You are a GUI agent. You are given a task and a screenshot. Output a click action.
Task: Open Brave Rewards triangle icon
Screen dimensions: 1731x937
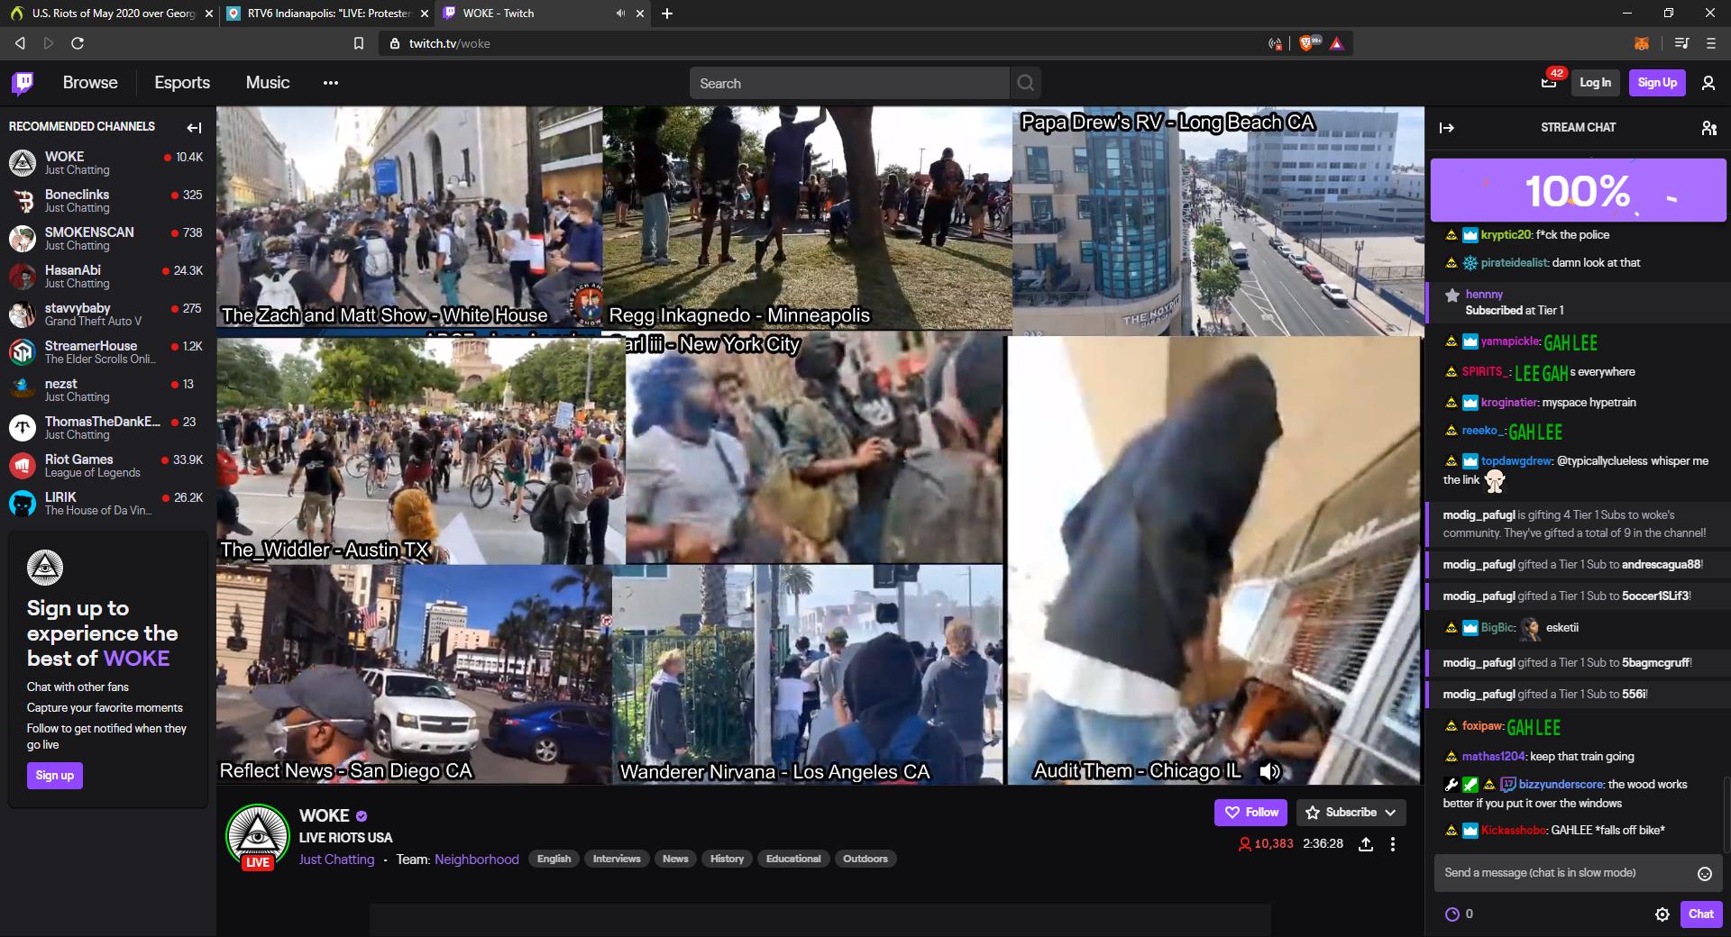(x=1337, y=43)
